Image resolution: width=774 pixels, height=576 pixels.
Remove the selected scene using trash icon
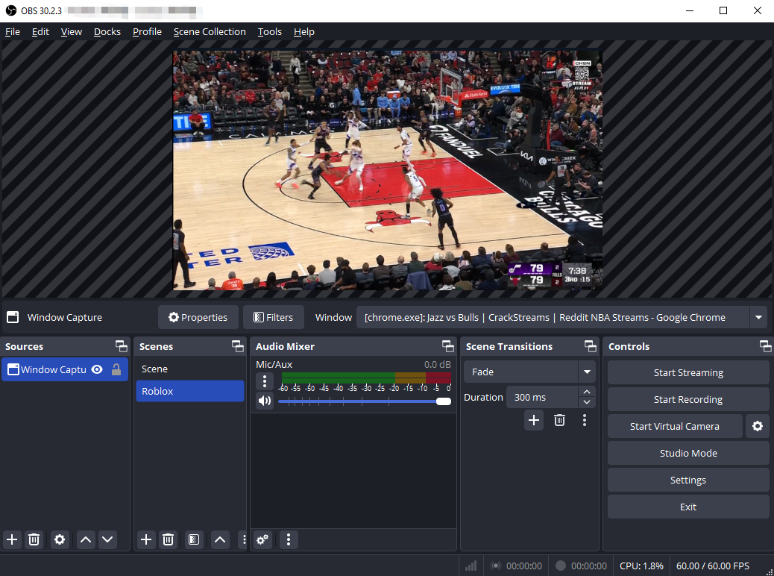(168, 539)
